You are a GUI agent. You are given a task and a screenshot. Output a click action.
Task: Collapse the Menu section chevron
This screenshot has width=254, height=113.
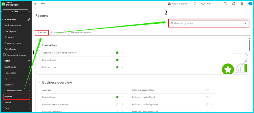click(2, 61)
